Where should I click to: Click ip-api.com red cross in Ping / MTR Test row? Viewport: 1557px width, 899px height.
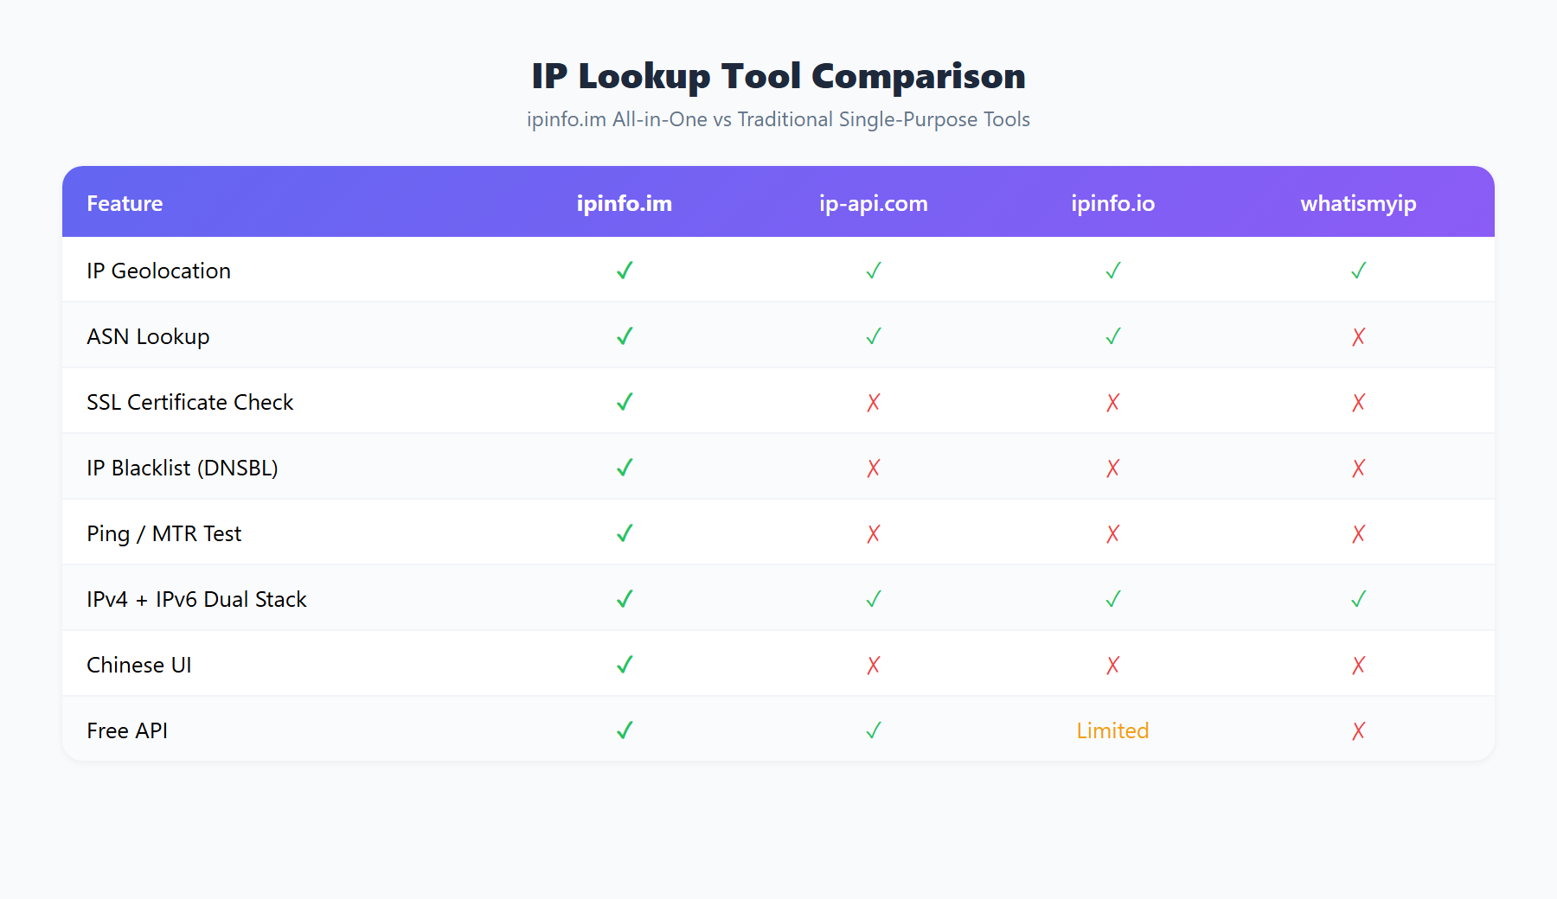tap(874, 533)
